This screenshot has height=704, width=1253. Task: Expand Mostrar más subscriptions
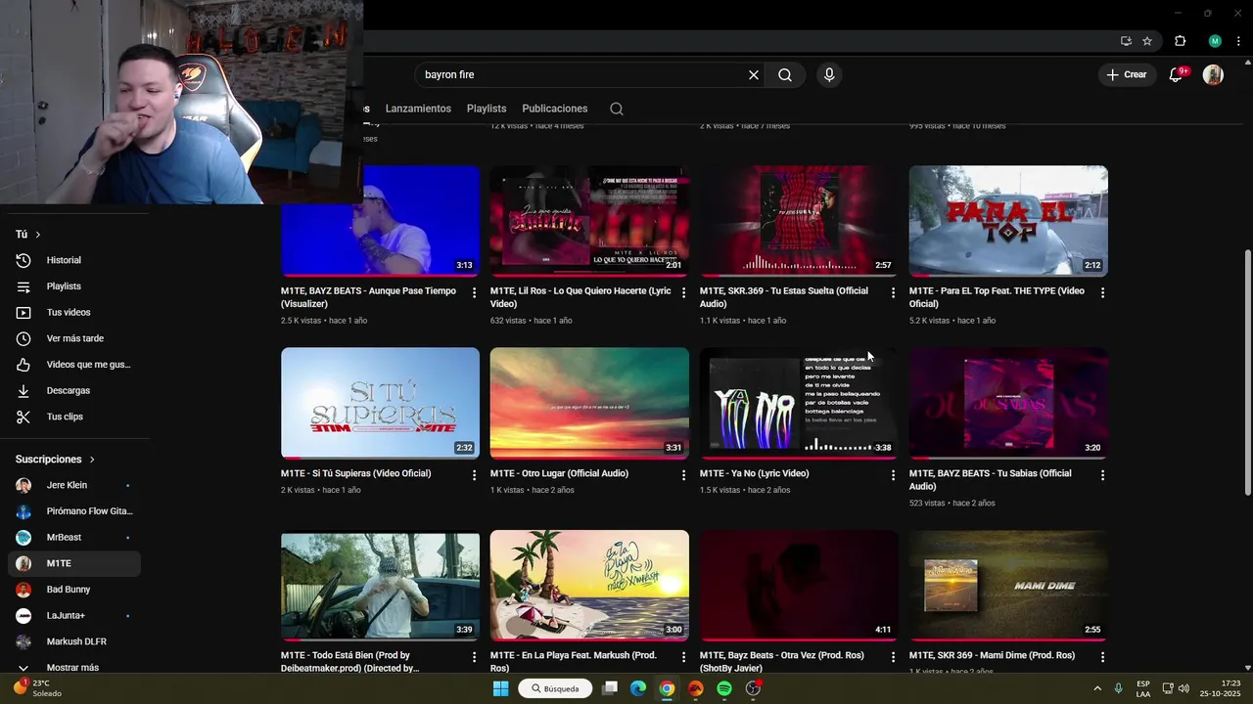click(x=74, y=667)
